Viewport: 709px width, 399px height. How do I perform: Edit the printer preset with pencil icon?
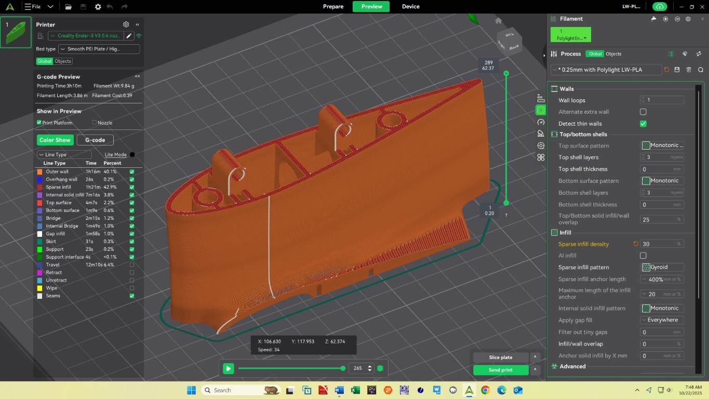coord(129,36)
